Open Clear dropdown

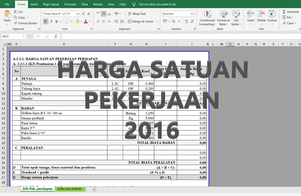click(289, 23)
